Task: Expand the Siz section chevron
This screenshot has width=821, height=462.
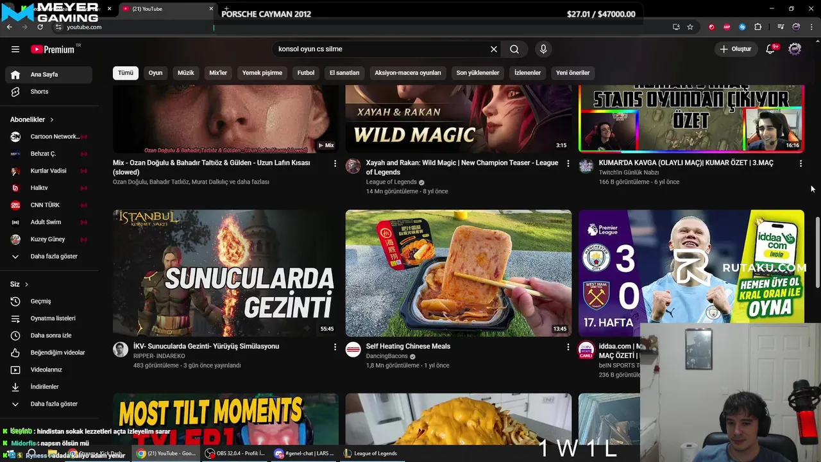Action: pos(26,284)
